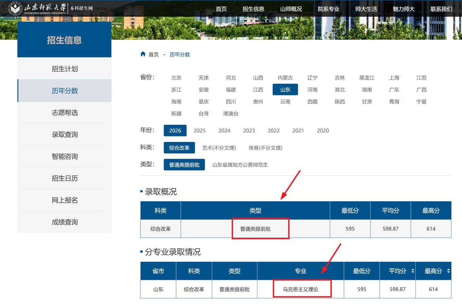
Task: Choose province 北京
Action: [176, 78]
